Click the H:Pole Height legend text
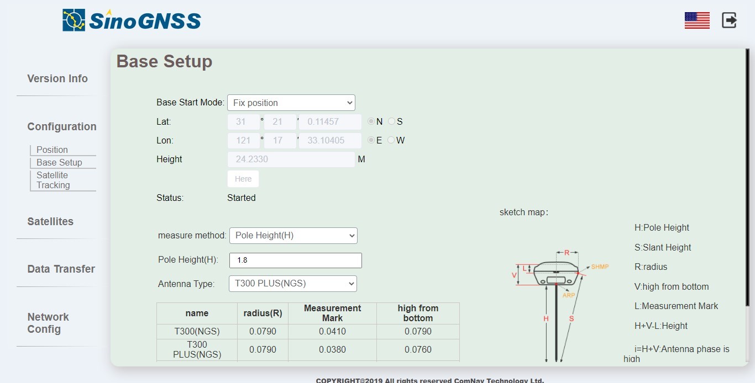The width and height of the screenshot is (755, 383). pos(662,228)
